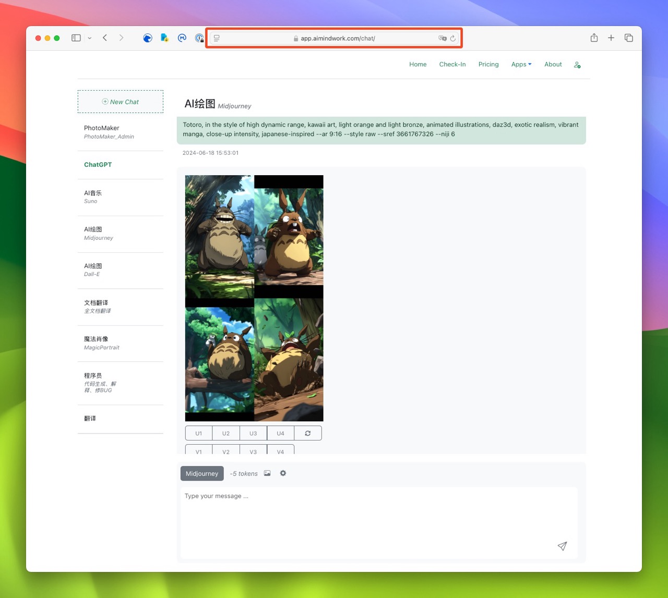668x598 pixels.
Task: Open a new tab with plus icon
Action: (x=611, y=38)
